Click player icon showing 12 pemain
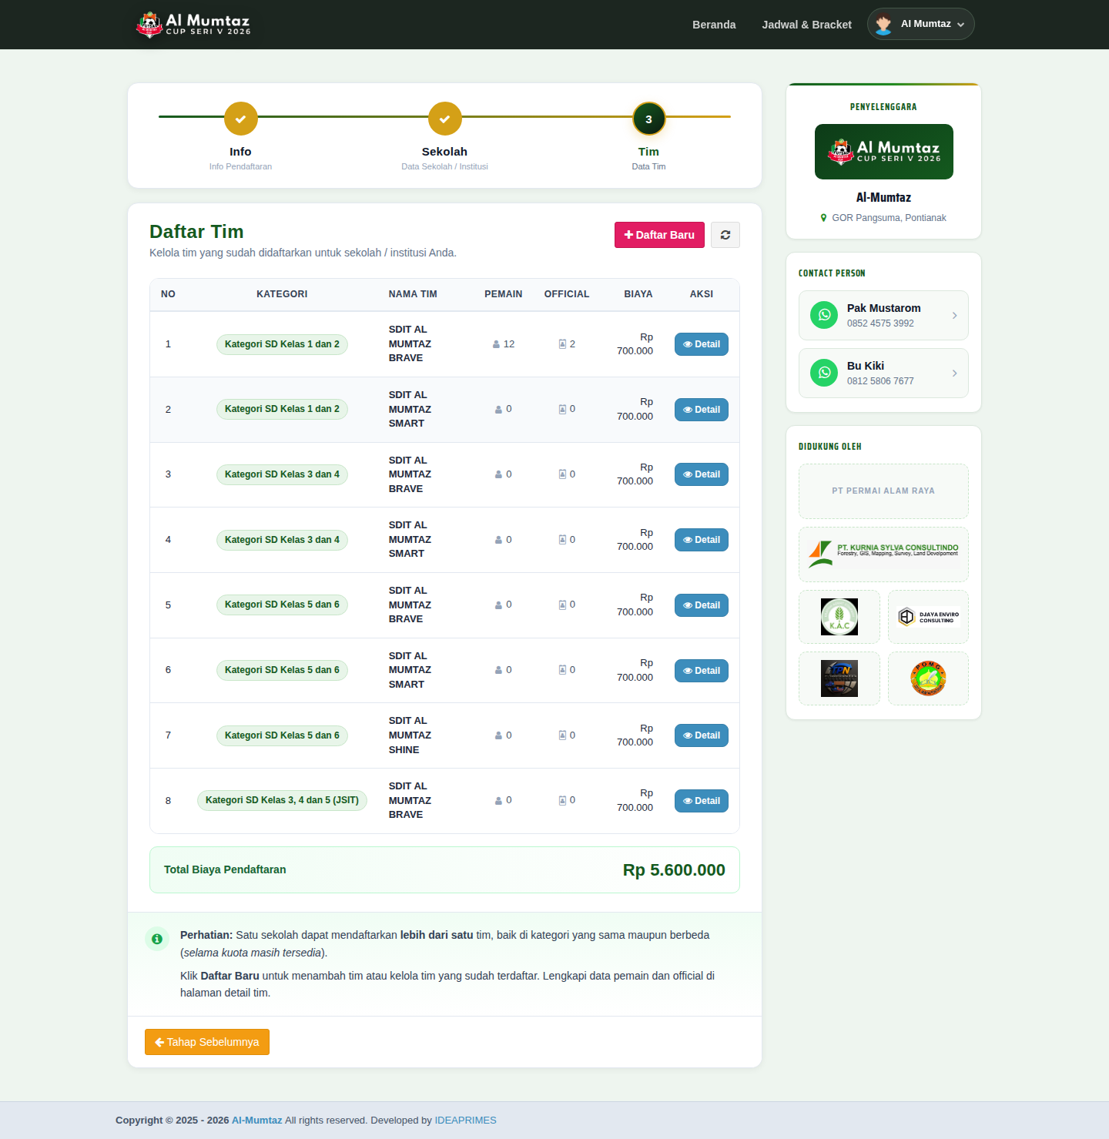1109x1139 pixels. (496, 344)
